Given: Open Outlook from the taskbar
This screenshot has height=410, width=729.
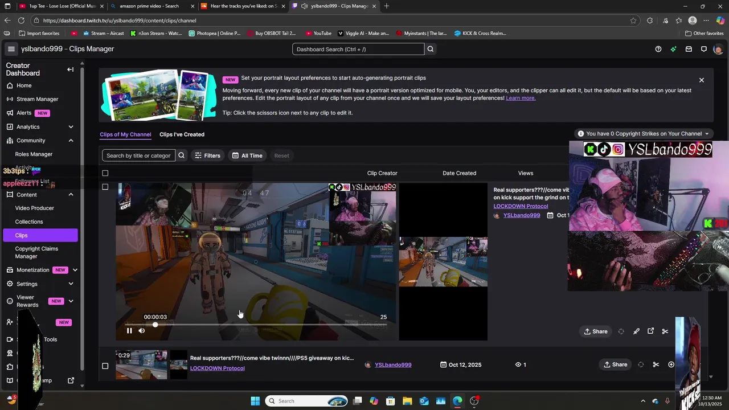Looking at the screenshot, I should pos(424,401).
